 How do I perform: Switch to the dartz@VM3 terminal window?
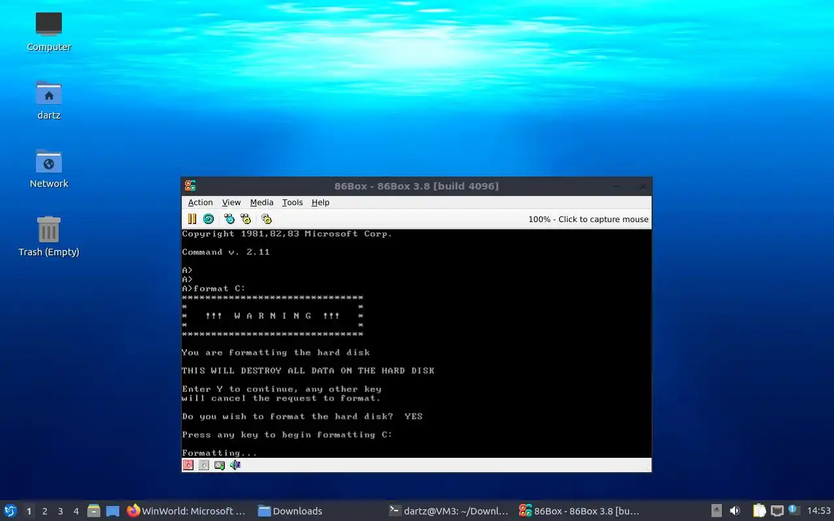(x=449, y=511)
